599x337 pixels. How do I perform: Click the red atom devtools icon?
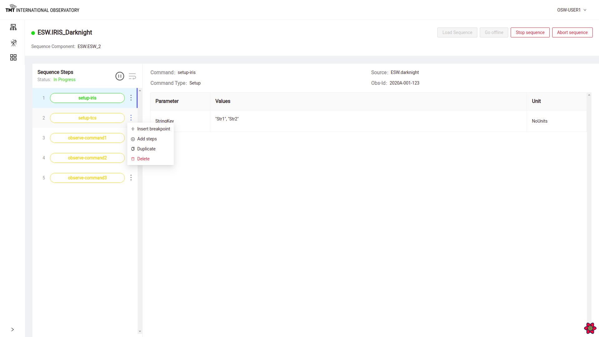pyautogui.click(x=590, y=328)
